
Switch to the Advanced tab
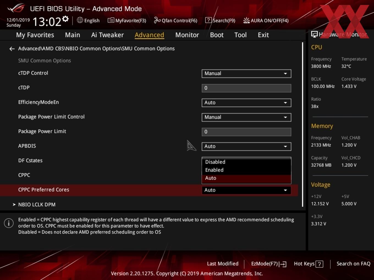click(x=149, y=35)
